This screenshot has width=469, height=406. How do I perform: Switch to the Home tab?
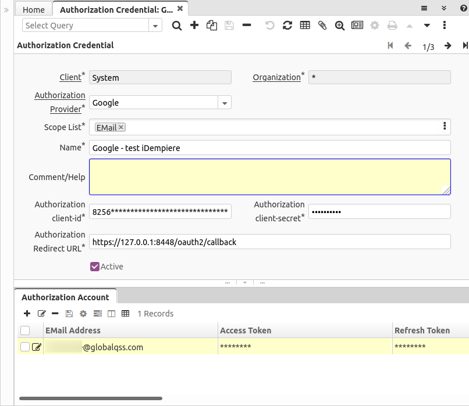[34, 10]
